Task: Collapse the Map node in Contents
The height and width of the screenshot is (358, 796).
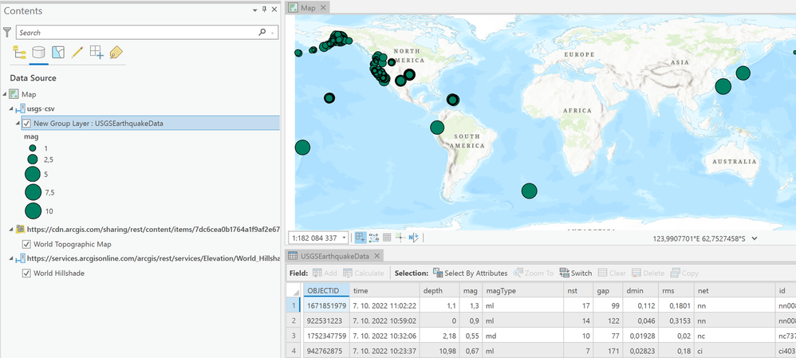Action: (x=5, y=94)
